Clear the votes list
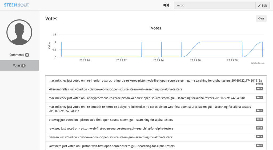Image resolution: width=273 pixels, height=150 pixels. click(261, 18)
